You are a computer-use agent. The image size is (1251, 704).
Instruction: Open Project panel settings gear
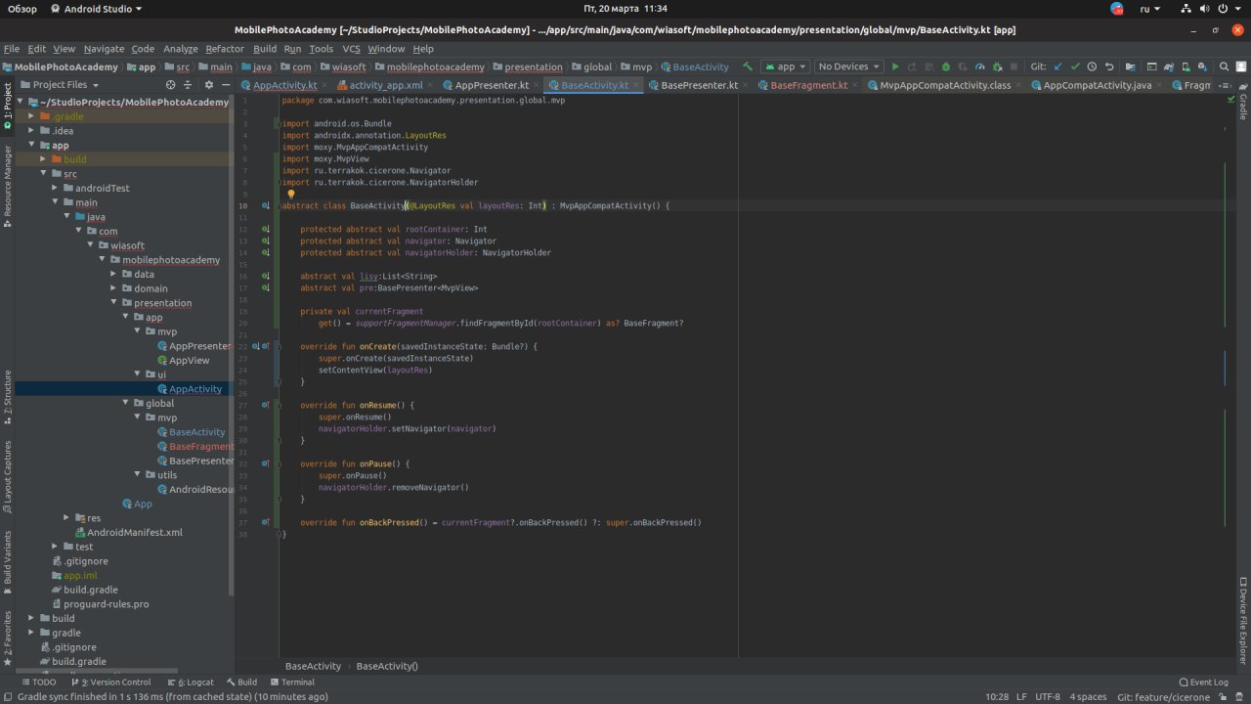(208, 85)
